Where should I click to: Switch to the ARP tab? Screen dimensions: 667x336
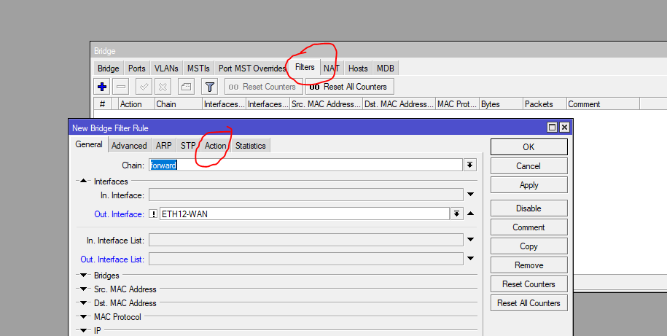[164, 146]
